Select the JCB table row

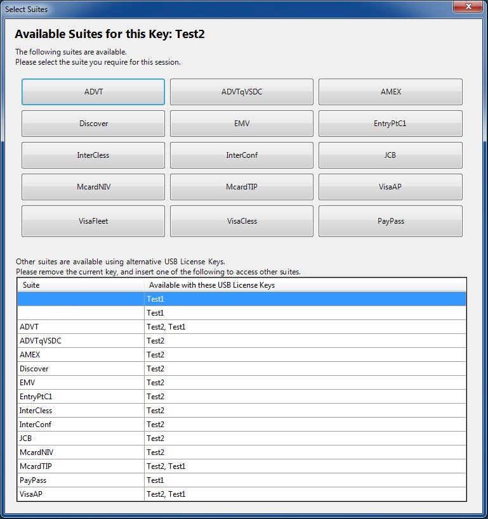click(242, 439)
